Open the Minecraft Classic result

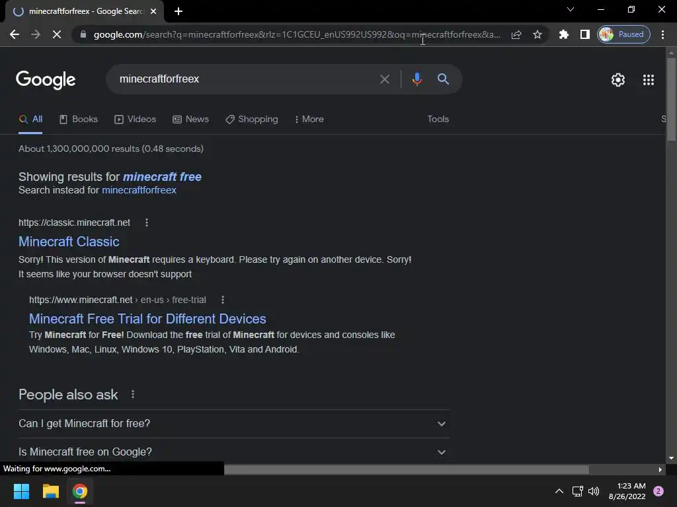[x=69, y=242]
